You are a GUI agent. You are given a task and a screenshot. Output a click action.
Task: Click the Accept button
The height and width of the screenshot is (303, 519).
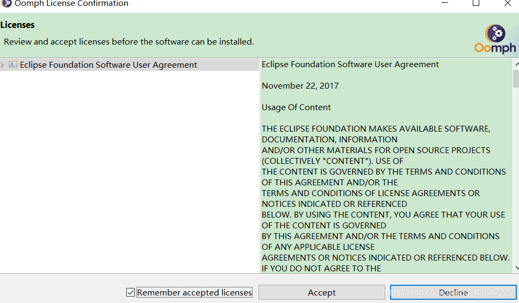pyautogui.click(x=321, y=292)
